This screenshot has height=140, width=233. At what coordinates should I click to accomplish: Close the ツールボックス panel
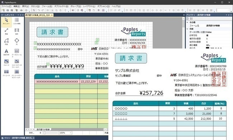[x=23, y=15]
